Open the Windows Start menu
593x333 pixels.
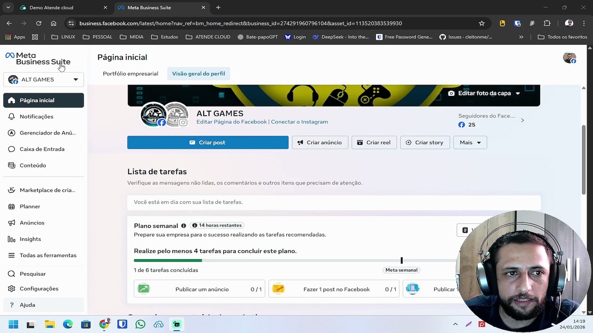(x=13, y=324)
